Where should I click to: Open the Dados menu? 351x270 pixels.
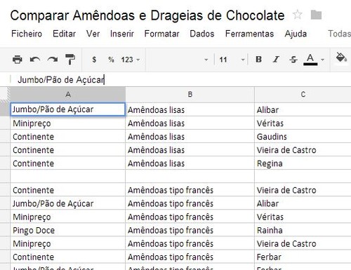click(202, 34)
